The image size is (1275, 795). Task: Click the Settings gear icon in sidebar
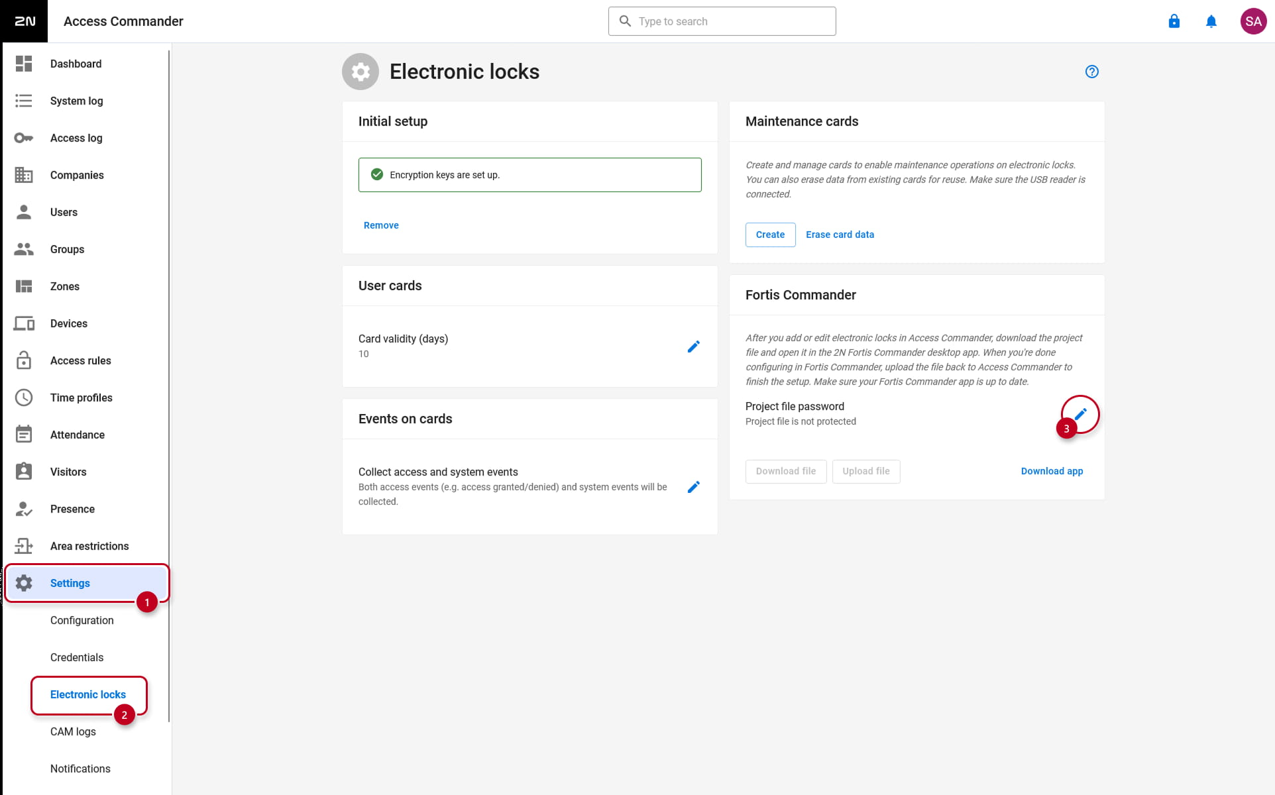(24, 583)
